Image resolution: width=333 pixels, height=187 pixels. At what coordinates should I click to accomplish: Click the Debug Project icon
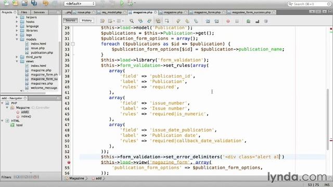[130, 3]
